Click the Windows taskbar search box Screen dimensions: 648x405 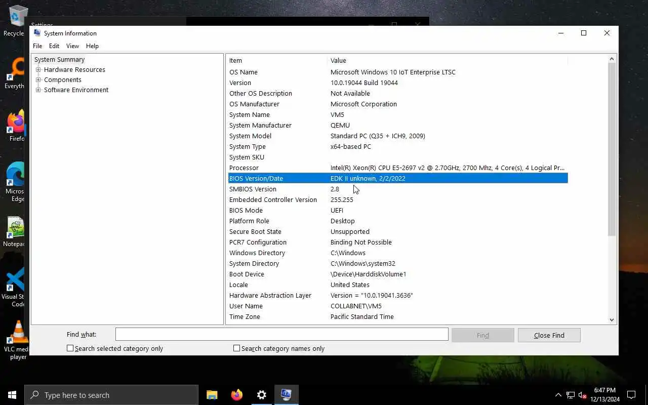[111, 395]
